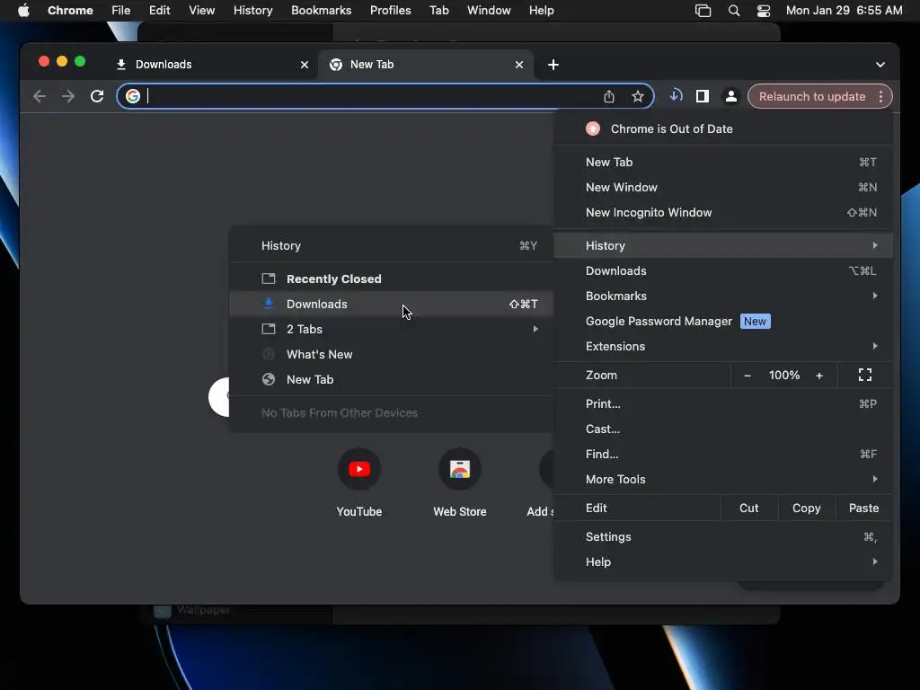Click the Cut button in Edit row
The height and width of the screenshot is (690, 920).
(x=749, y=509)
